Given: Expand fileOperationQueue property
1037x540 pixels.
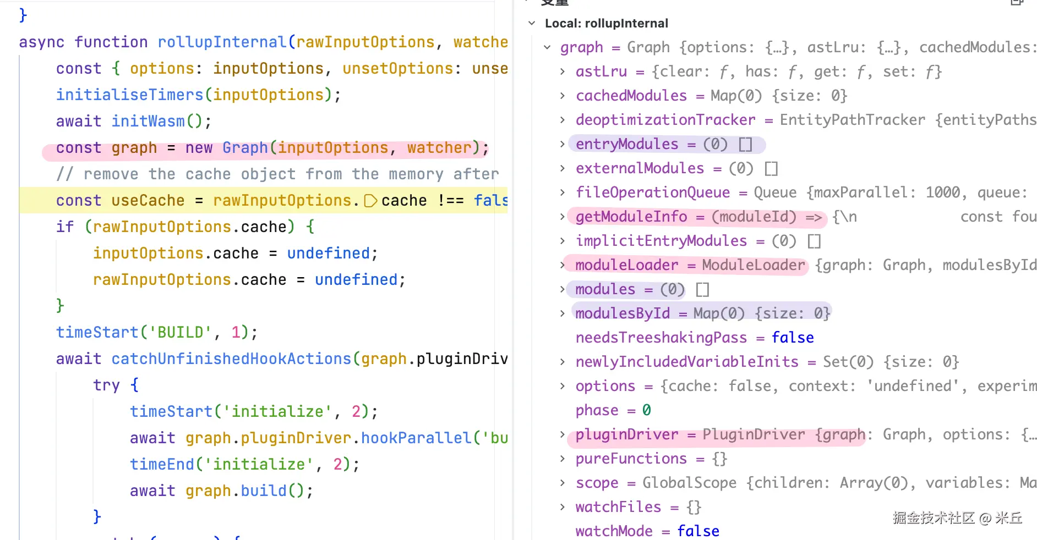Looking at the screenshot, I should point(562,192).
